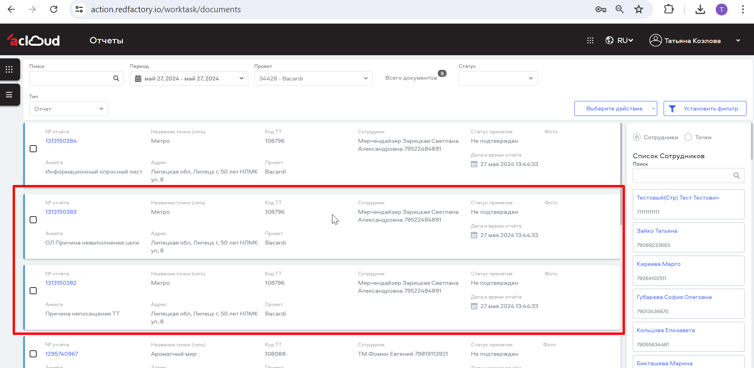Go back to the previous browser page
754x368 pixels.
click(x=11, y=9)
